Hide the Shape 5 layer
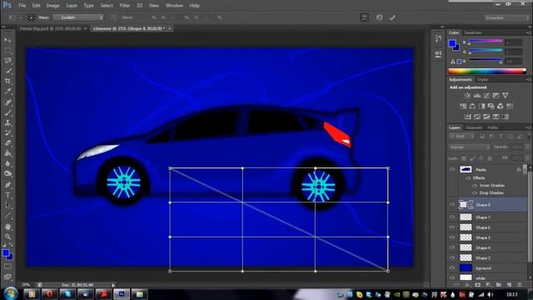The width and height of the screenshot is (533, 300). point(452,237)
